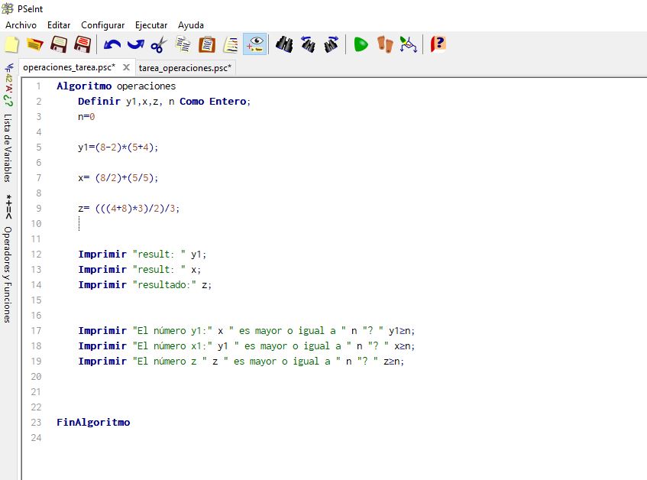Find the next match with the binoculars icon
The width and height of the screenshot is (647, 480).
(332, 44)
